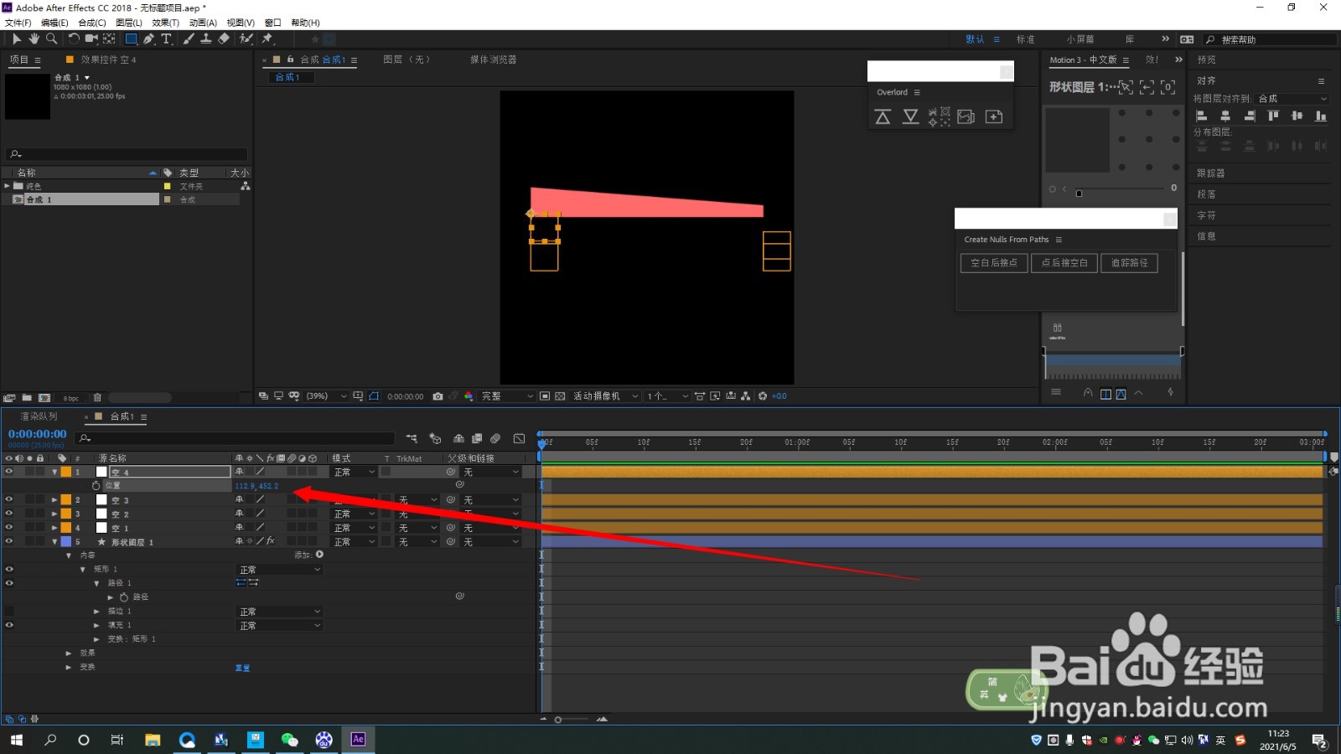
Task: Toggle visibility of 填充 1
Action: click(x=9, y=625)
